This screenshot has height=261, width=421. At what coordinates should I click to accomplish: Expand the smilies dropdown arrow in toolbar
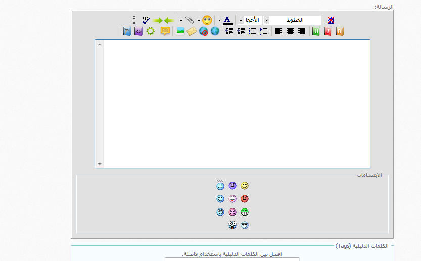click(199, 20)
